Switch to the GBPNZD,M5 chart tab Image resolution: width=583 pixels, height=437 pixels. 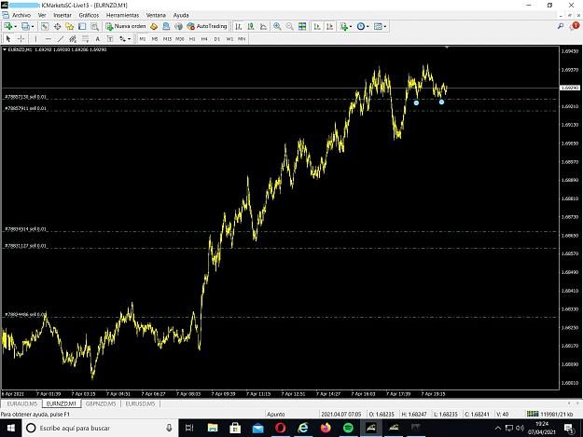click(101, 403)
